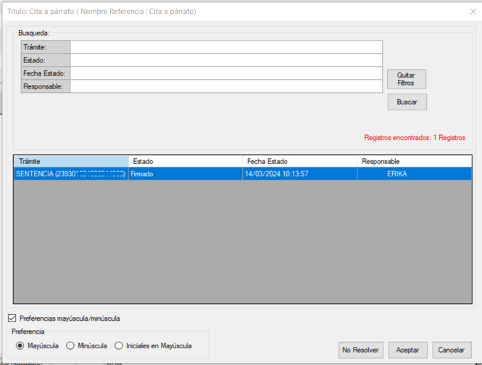Click the Fecha Estado search field
The image size is (482, 365).
click(x=225, y=73)
